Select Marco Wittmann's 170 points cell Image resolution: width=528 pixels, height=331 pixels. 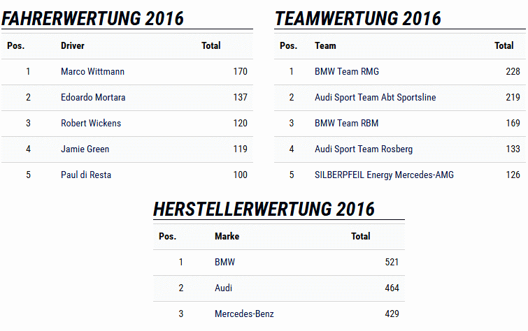(240, 72)
